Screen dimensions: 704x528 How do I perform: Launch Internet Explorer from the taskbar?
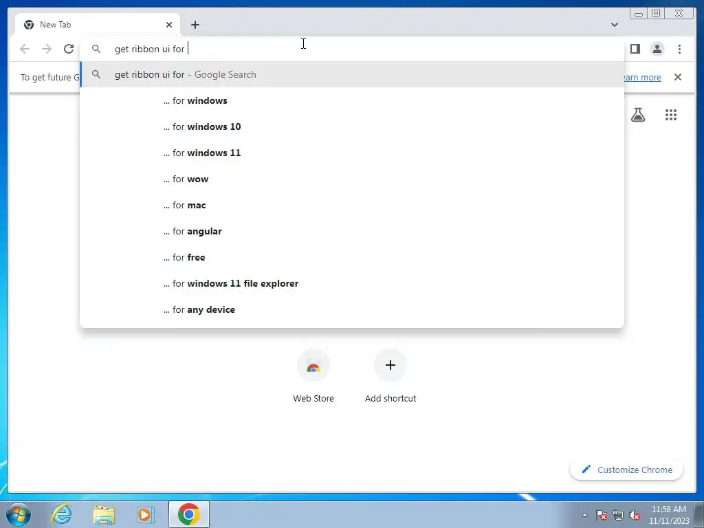coord(61,514)
